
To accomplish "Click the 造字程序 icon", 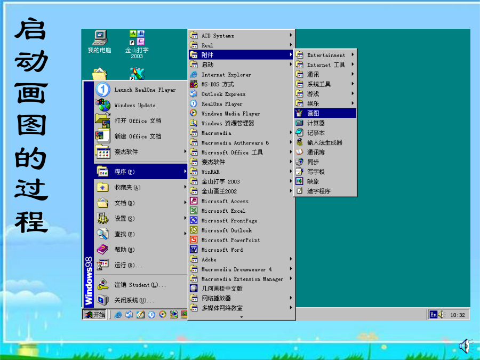I will tap(299, 191).
